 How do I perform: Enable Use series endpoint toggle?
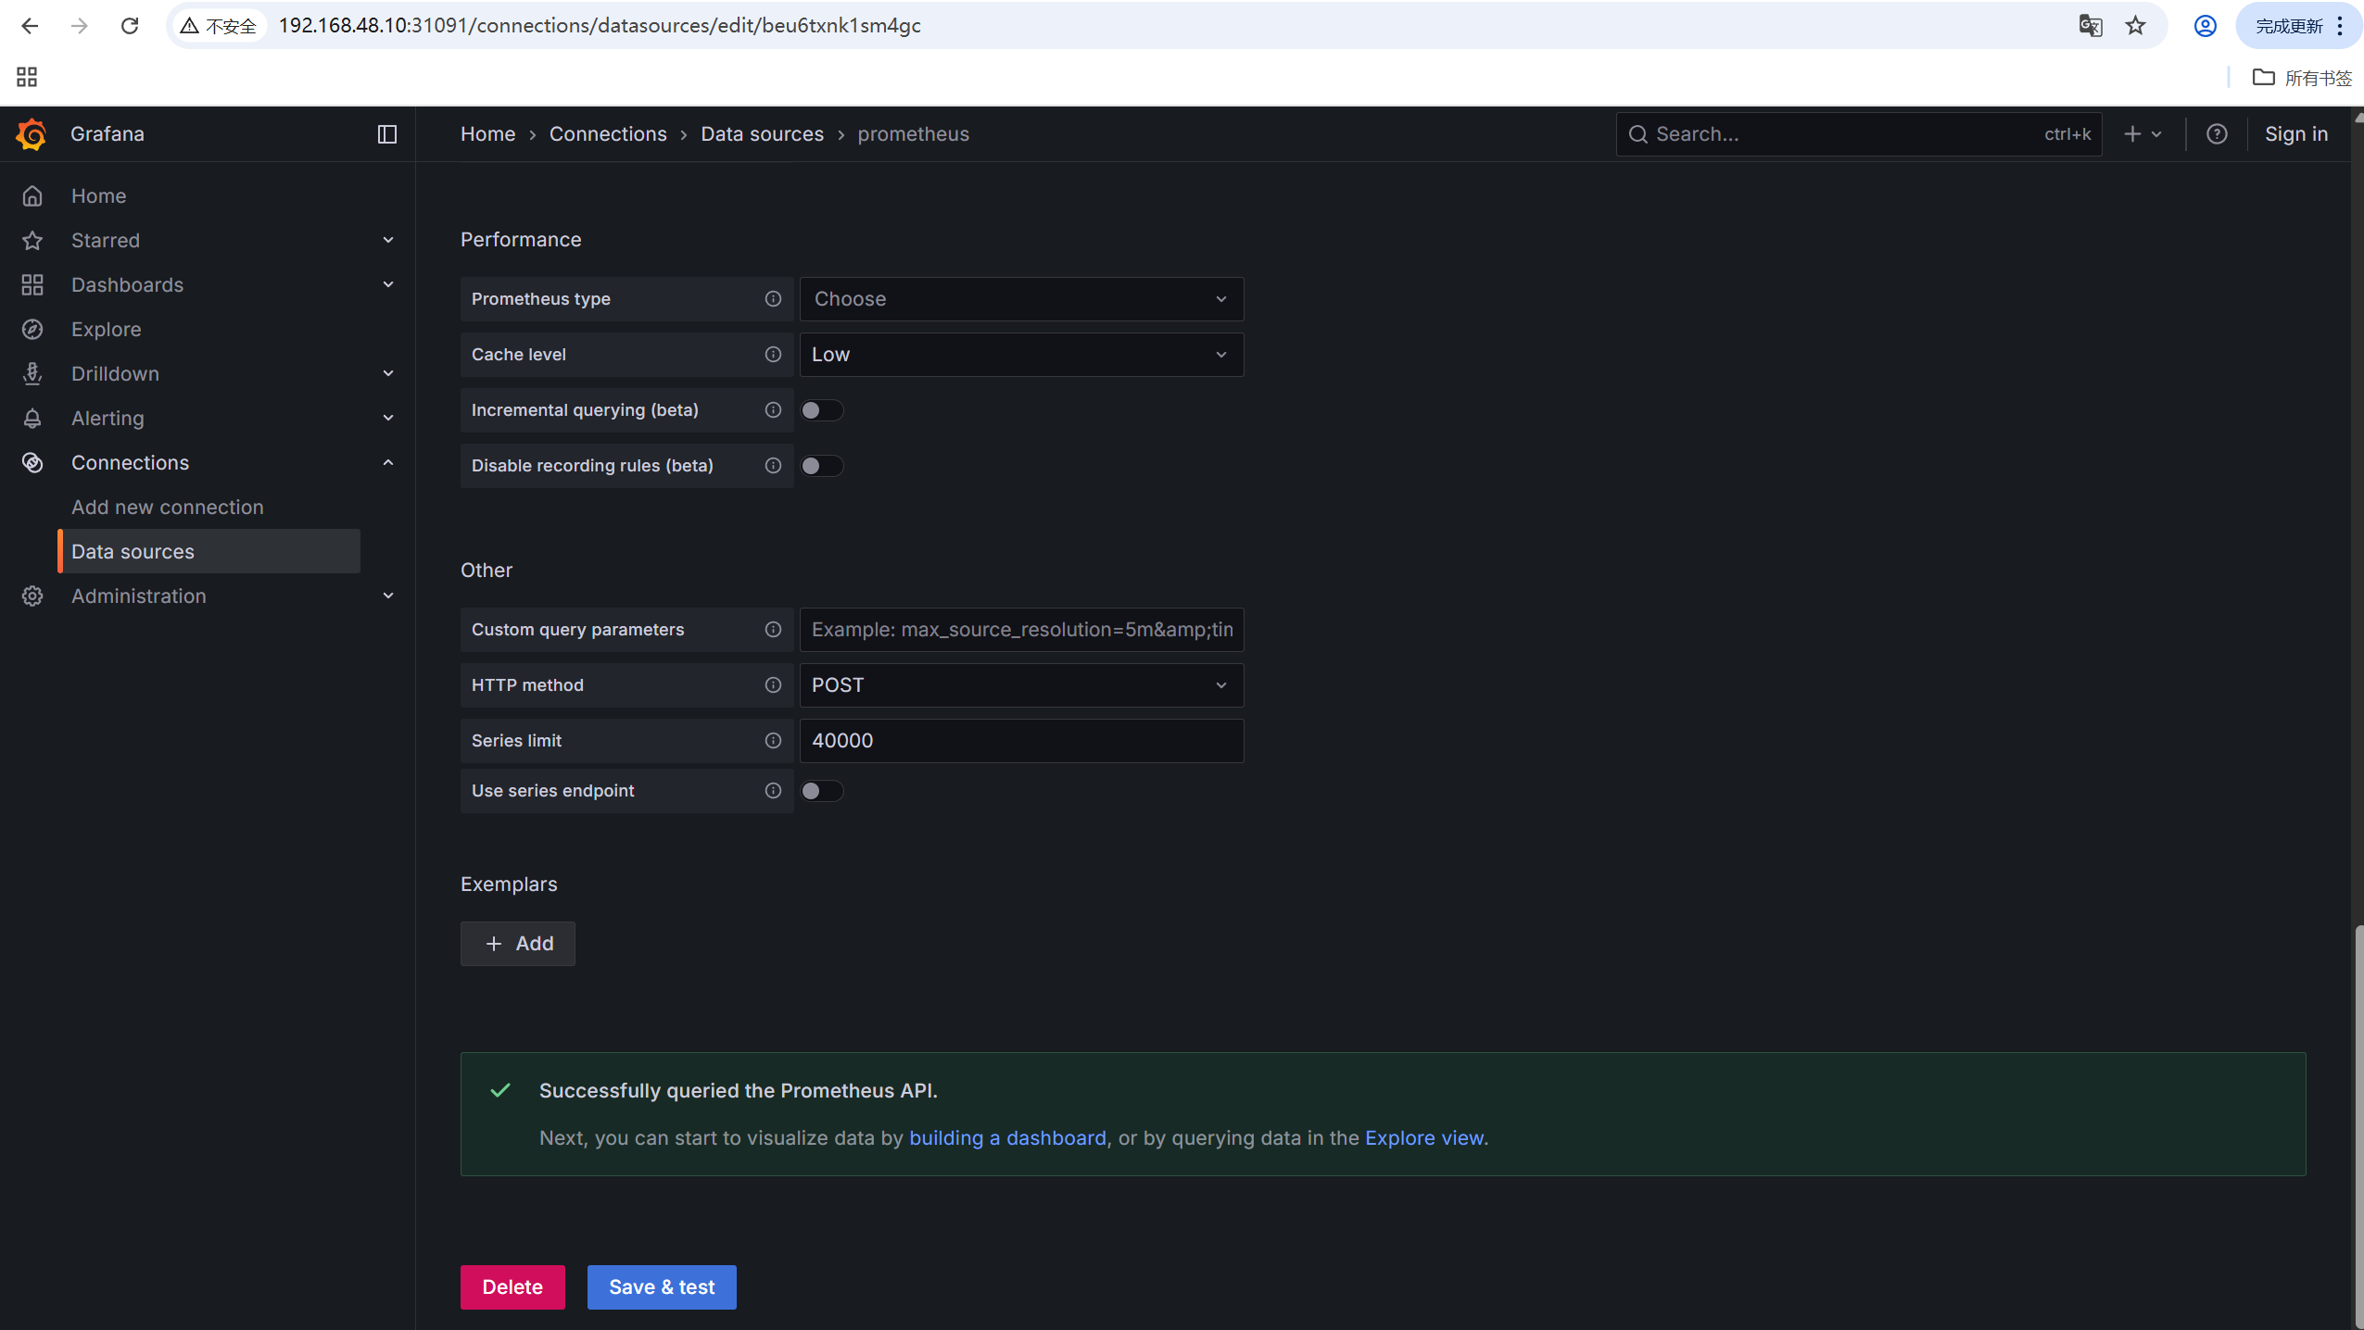pos(822,791)
